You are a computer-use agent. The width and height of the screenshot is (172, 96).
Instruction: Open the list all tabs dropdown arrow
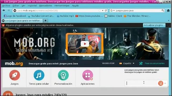point(169,21)
